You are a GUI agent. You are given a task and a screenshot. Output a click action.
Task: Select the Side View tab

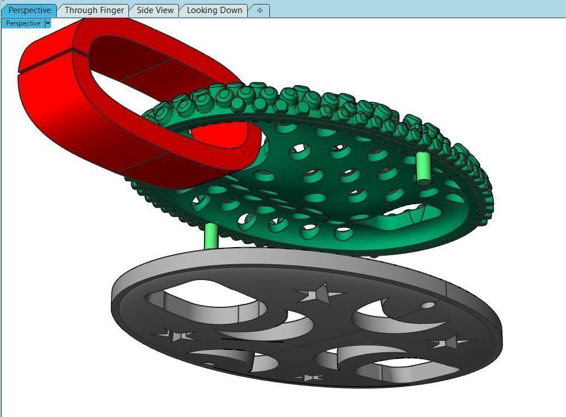[155, 10]
